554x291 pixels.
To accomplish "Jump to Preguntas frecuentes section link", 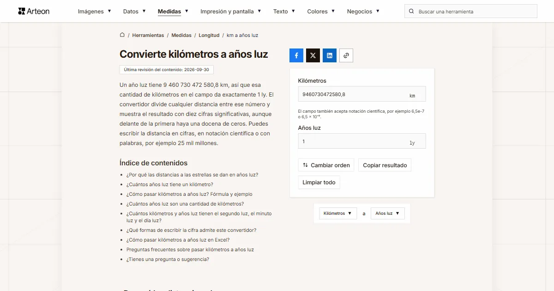I will point(190,250).
